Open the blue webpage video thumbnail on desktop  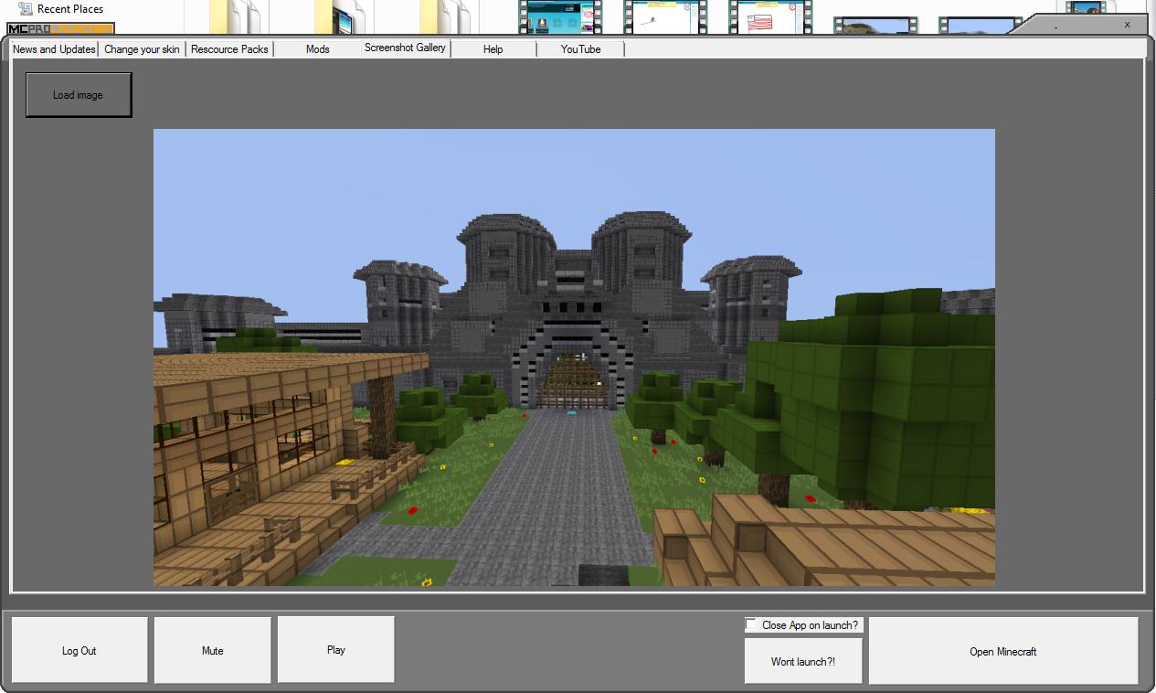[559, 14]
